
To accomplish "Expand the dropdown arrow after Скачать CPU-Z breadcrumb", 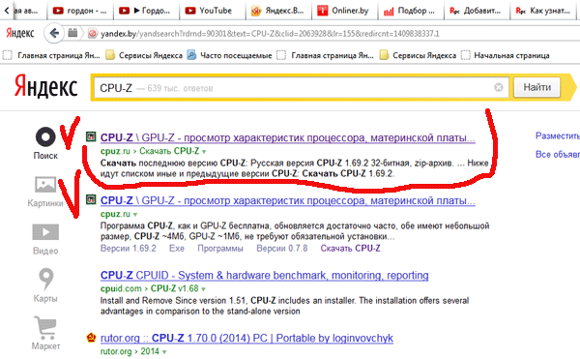I will 204,152.
